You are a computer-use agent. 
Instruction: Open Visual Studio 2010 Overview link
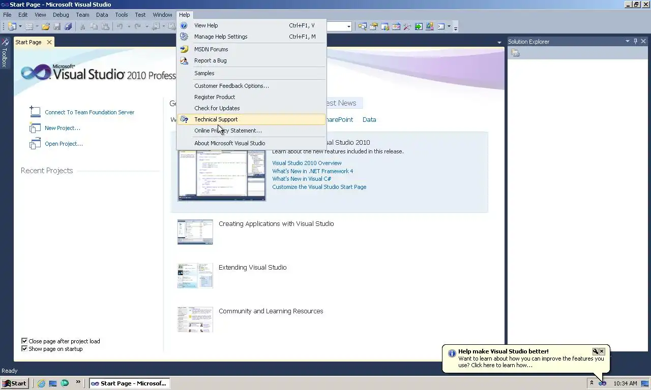tap(307, 163)
